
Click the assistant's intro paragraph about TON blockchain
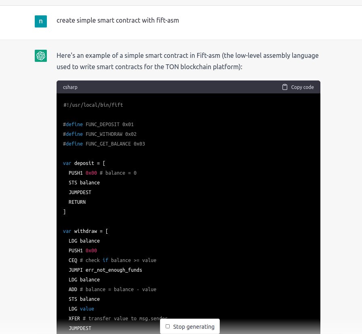point(187,61)
